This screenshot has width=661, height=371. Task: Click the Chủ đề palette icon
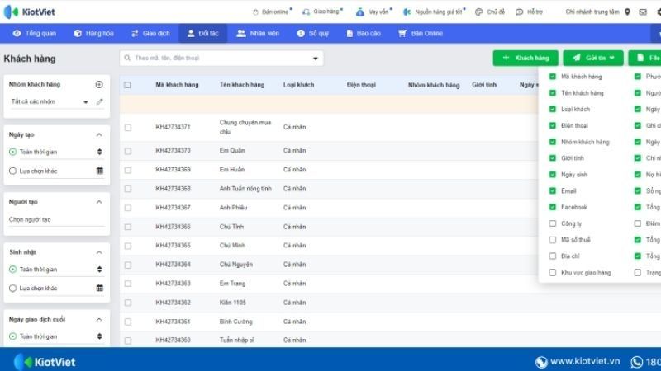[x=478, y=12]
